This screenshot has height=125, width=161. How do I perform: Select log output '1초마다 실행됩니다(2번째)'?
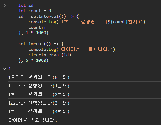pyautogui.click(x=39, y=94)
